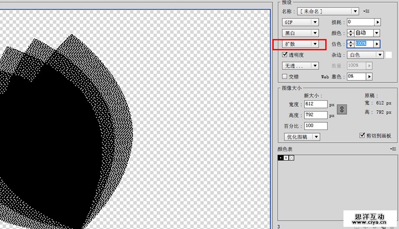The image size is (399, 229).
Task: Click the white matte color swatch
Action: click(x=389, y=55)
